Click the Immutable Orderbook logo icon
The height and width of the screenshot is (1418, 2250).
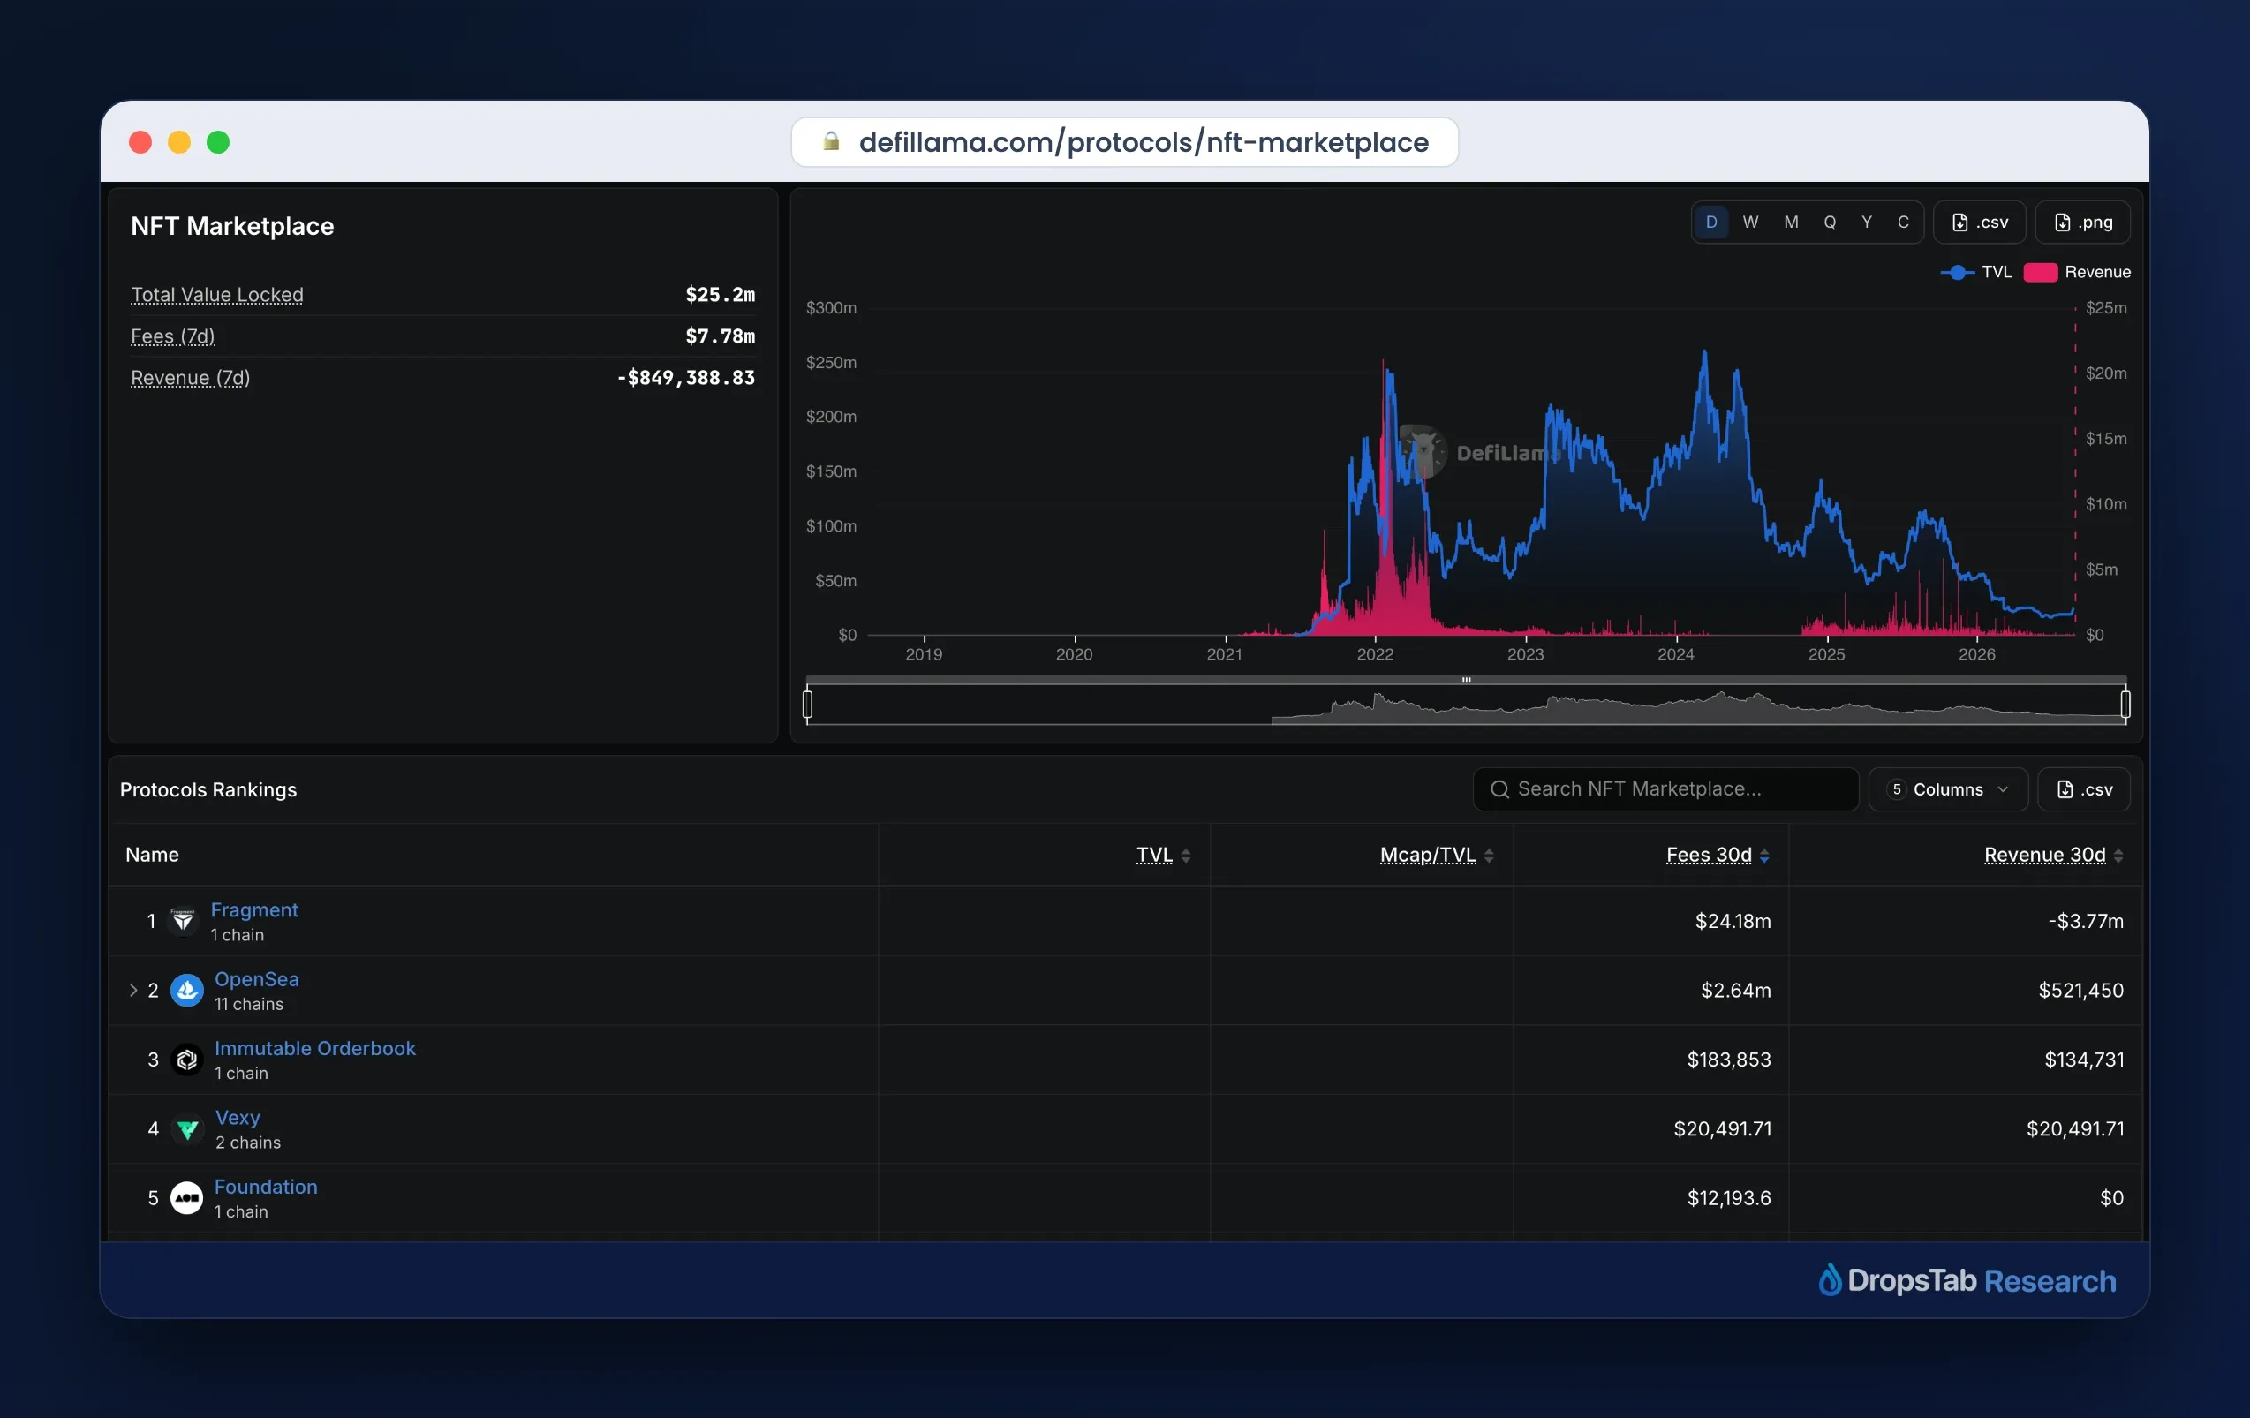point(187,1060)
